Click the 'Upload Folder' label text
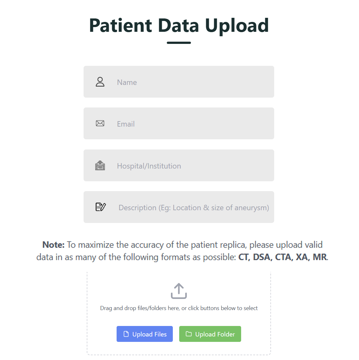359x360 pixels. pyautogui.click(x=215, y=334)
